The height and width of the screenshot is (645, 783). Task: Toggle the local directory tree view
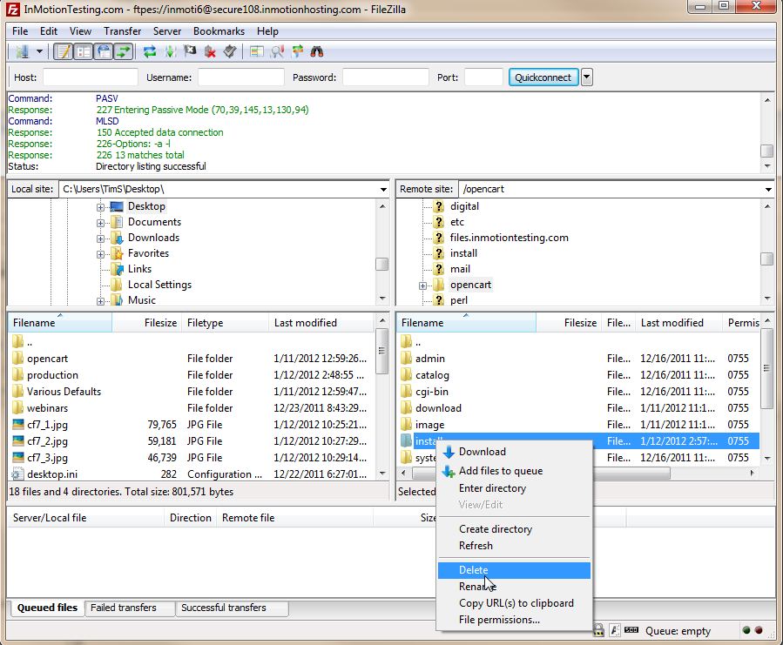84,51
